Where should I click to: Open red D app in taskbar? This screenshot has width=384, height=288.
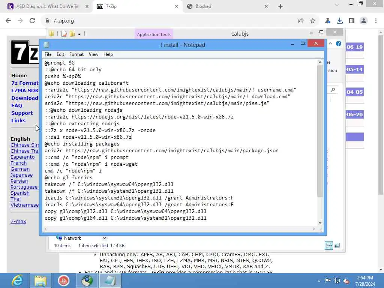click(x=64, y=280)
